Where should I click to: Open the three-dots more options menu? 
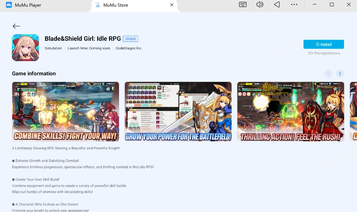[294, 4]
